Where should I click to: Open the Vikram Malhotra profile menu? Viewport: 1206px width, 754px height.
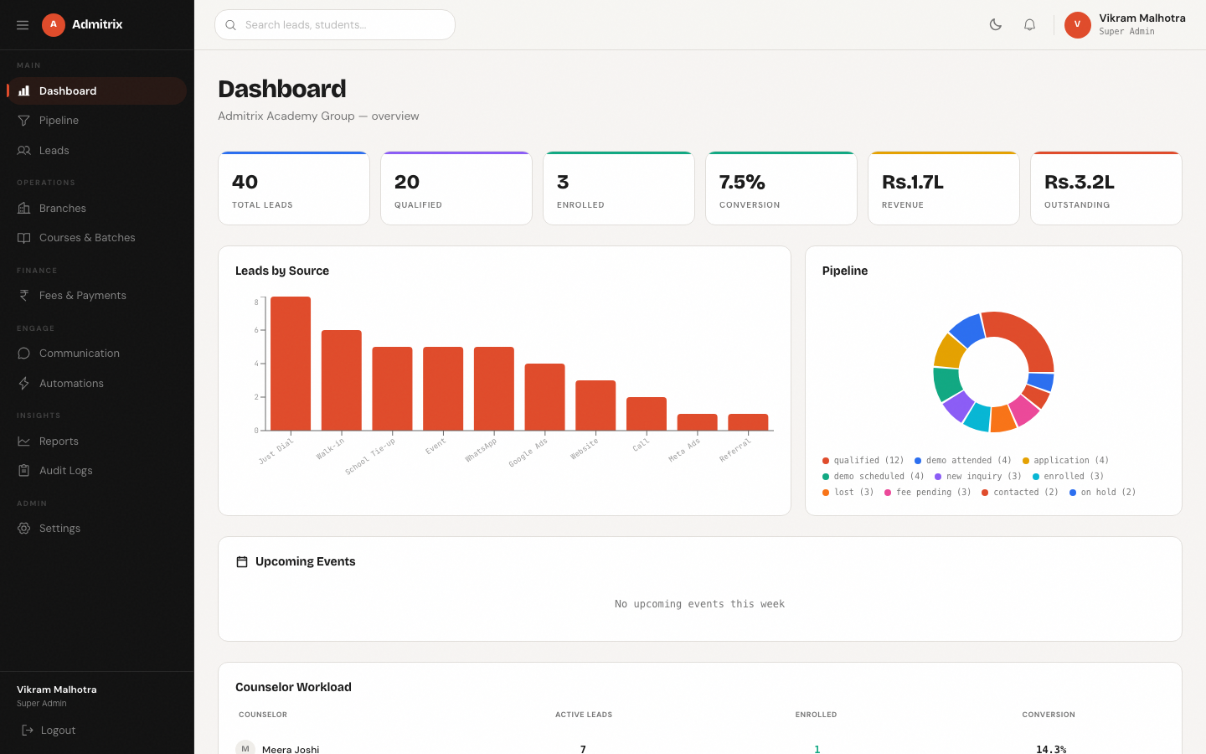(x=1125, y=25)
